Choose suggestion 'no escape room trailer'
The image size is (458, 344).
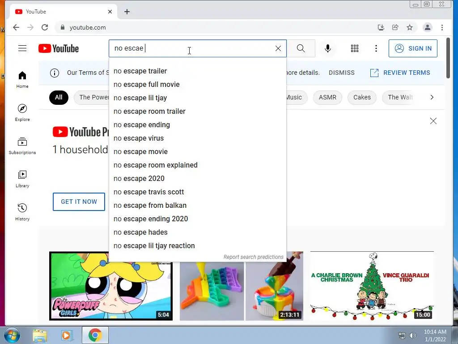pyautogui.click(x=197, y=112)
